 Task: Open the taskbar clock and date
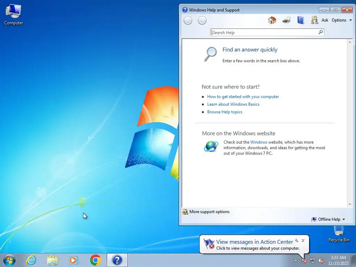[x=338, y=260]
